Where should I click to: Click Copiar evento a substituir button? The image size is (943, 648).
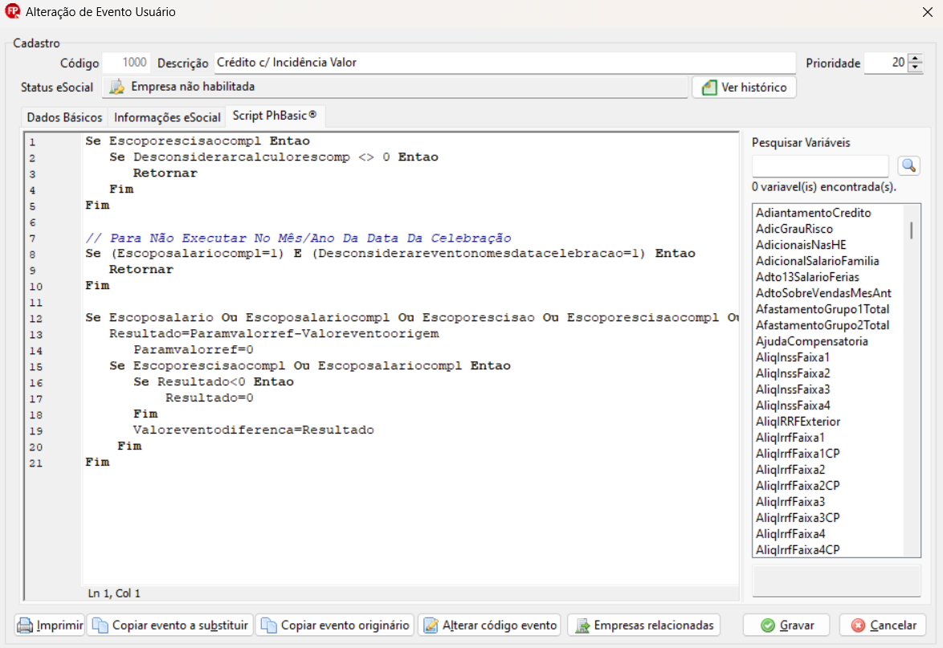(x=170, y=626)
